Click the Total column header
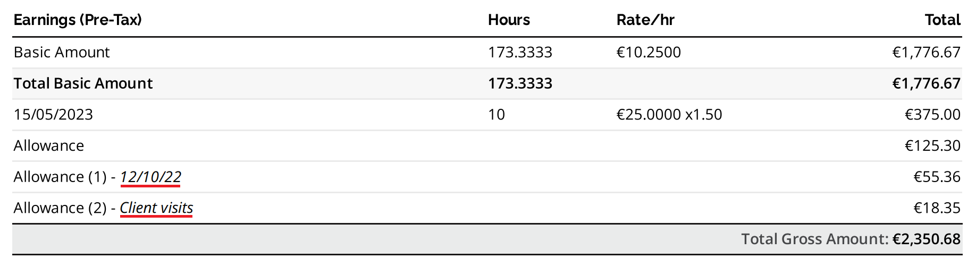Image resolution: width=976 pixels, height=258 pixels. (942, 20)
